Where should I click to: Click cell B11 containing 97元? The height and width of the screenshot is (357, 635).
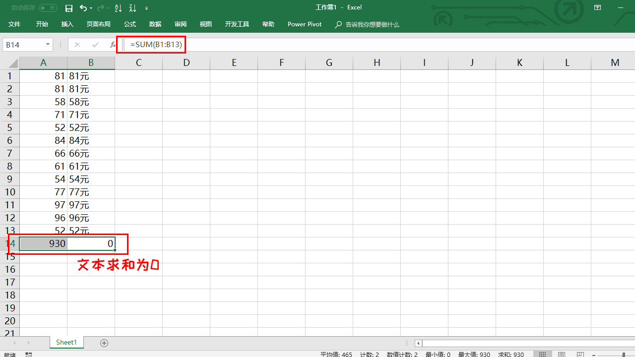(91, 205)
